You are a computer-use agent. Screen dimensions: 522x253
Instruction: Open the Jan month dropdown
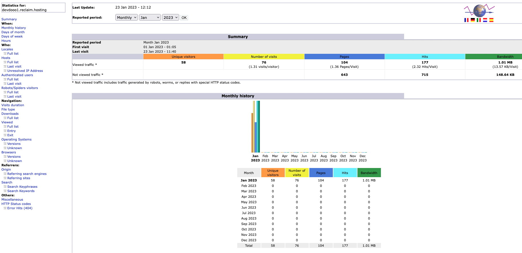[150, 17]
